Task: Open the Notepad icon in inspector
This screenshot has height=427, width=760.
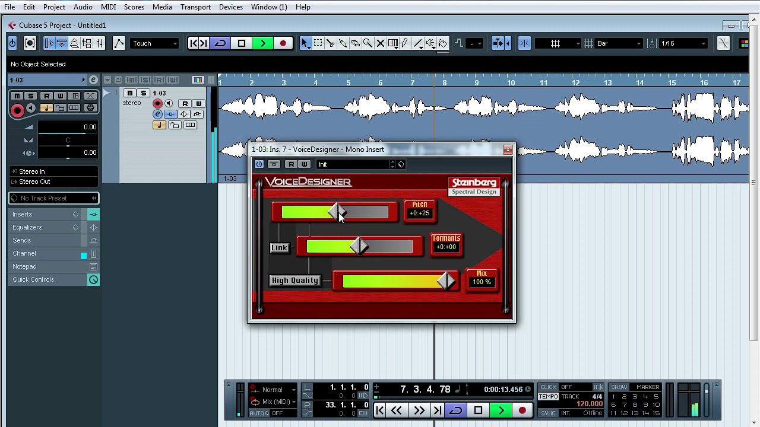Action: click(x=93, y=267)
